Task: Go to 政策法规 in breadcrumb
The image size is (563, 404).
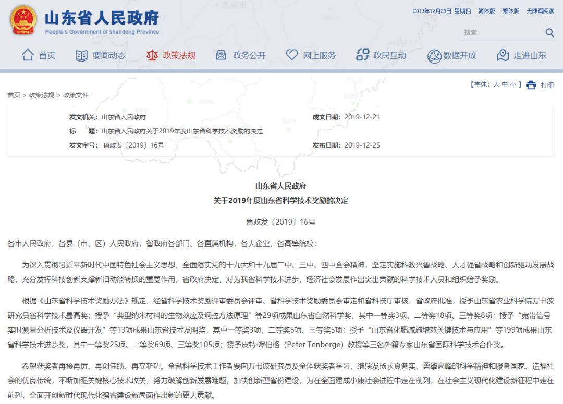Action: pyautogui.click(x=42, y=95)
